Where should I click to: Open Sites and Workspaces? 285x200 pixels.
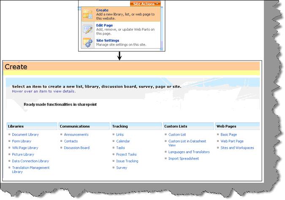(x=237, y=148)
